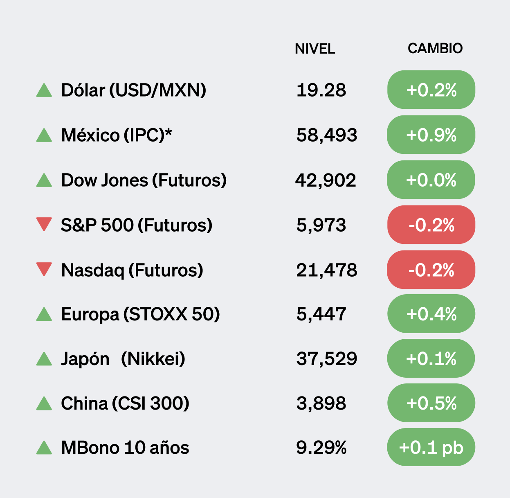Click the green up arrow beside China (CSI 300)
510x498 pixels.
tap(44, 404)
